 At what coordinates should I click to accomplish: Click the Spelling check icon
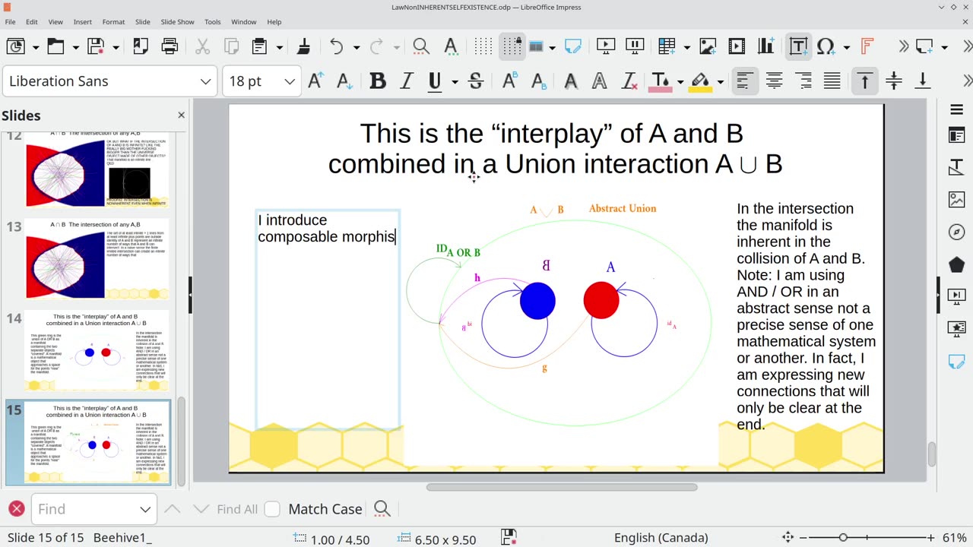(451, 46)
